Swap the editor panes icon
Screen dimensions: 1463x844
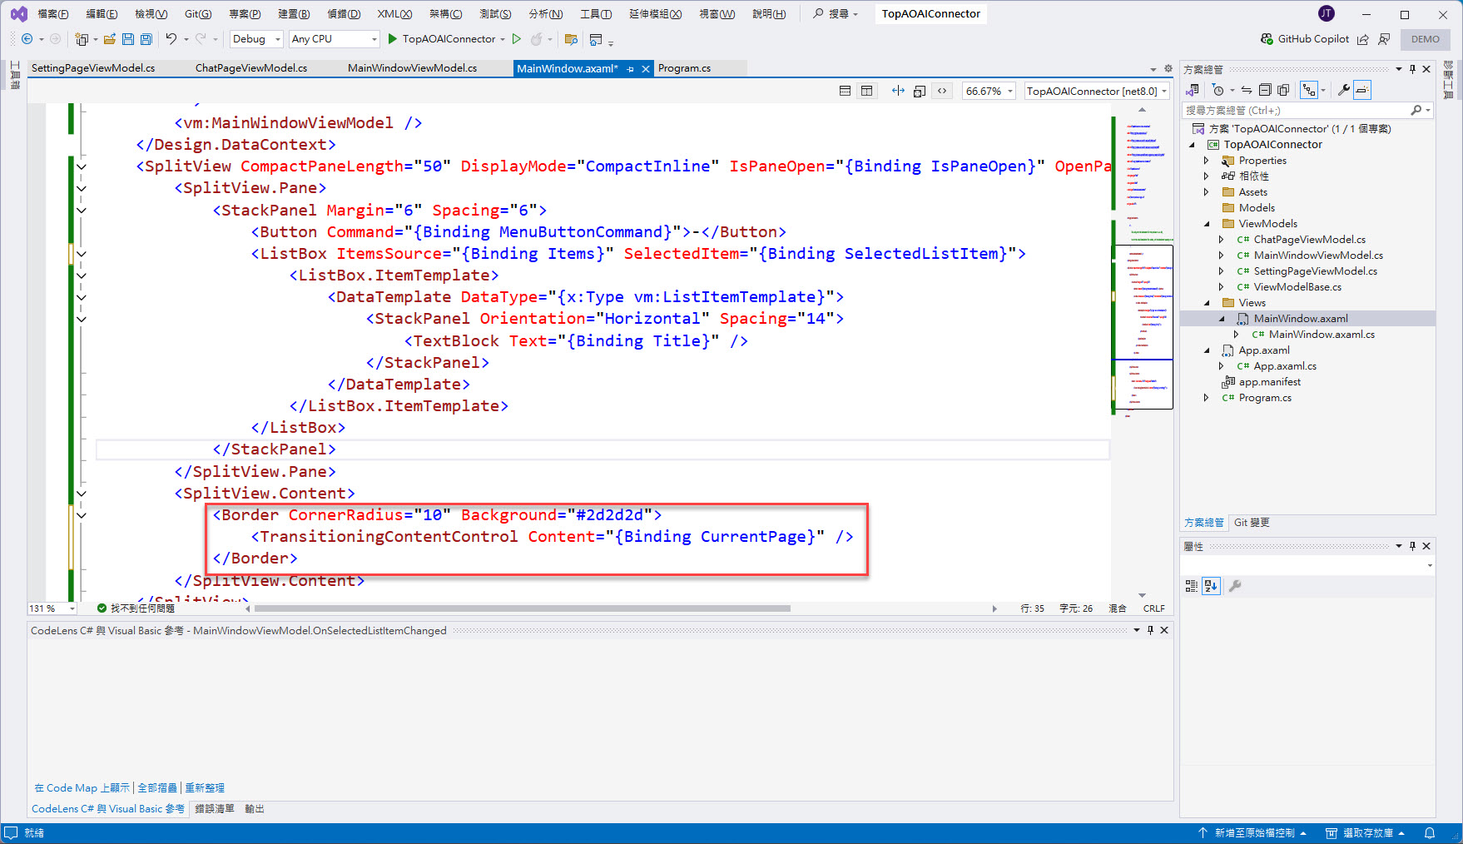898,91
